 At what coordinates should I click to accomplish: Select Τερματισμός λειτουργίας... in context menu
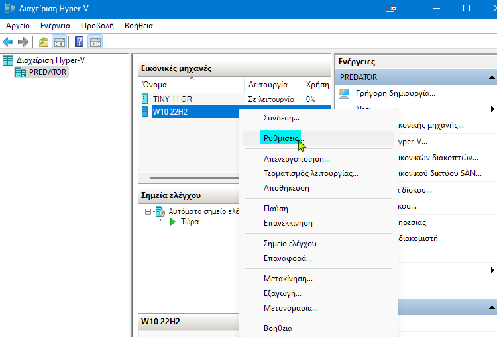pyautogui.click(x=318, y=173)
